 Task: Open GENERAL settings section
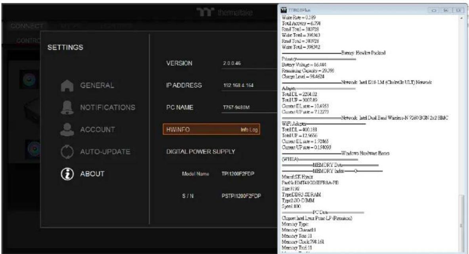pyautogui.click(x=97, y=85)
